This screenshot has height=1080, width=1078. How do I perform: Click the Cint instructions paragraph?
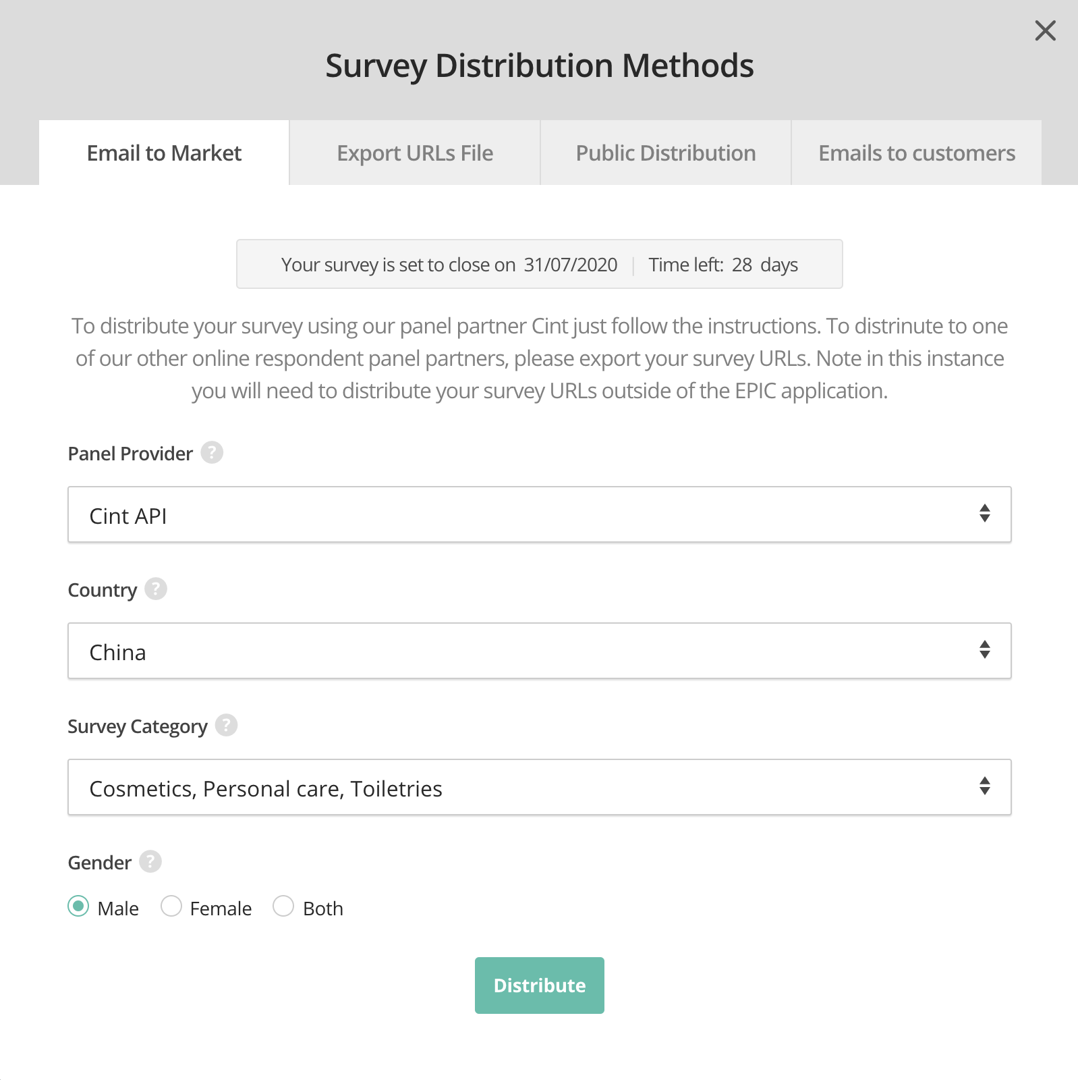click(539, 358)
